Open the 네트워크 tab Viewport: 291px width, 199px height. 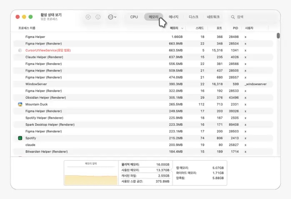[x=213, y=17]
